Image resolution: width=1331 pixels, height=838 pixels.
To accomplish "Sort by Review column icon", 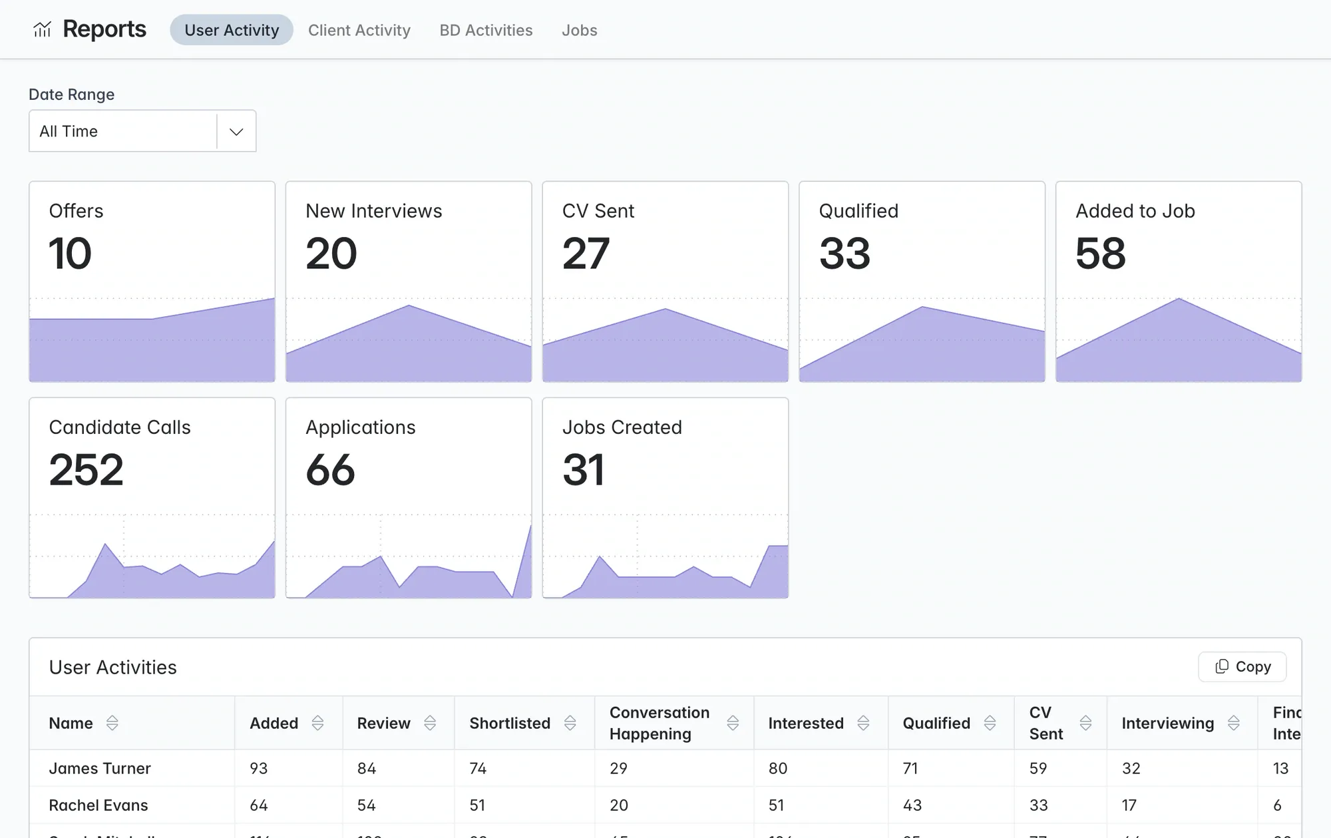I will point(430,723).
